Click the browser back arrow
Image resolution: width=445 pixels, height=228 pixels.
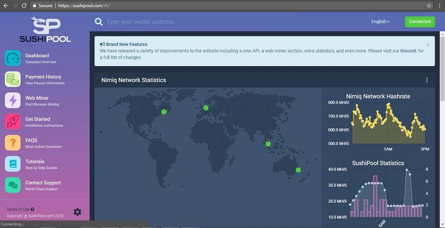[6, 6]
